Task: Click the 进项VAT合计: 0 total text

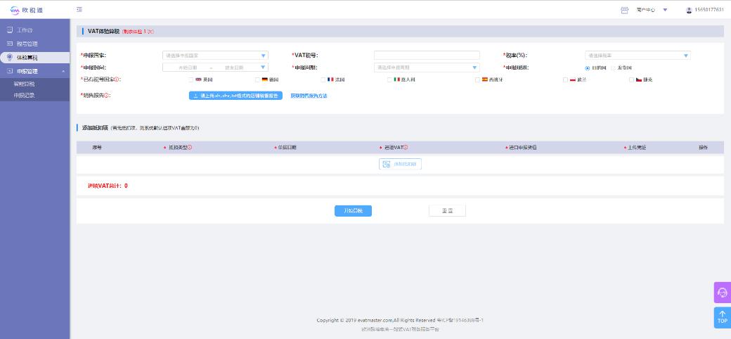Action: 108,186
